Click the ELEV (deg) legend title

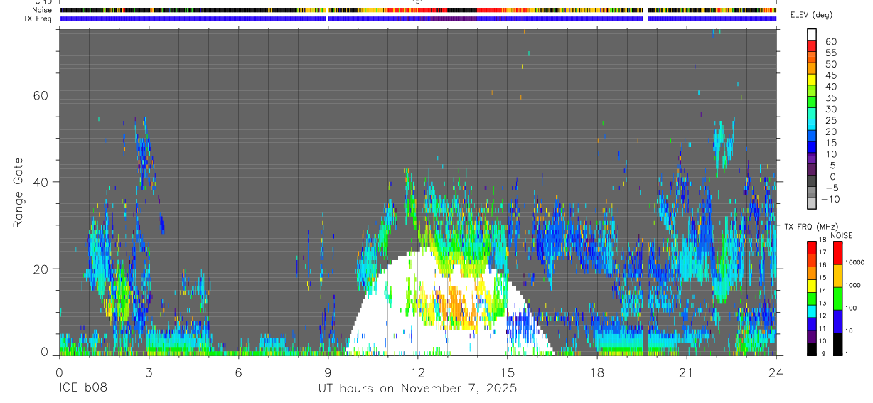tap(811, 15)
